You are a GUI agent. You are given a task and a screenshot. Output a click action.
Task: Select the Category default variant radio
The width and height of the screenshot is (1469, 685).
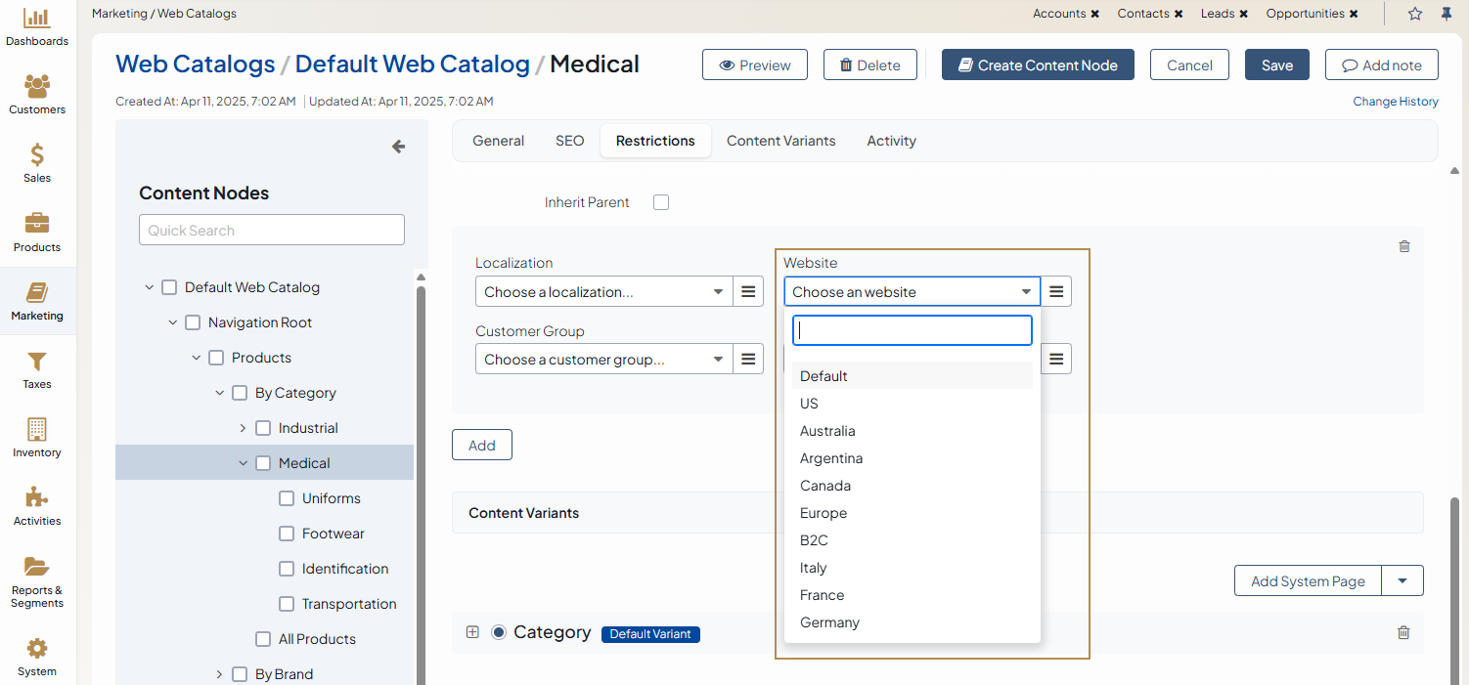[499, 632]
